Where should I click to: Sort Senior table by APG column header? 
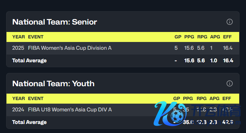(215, 37)
